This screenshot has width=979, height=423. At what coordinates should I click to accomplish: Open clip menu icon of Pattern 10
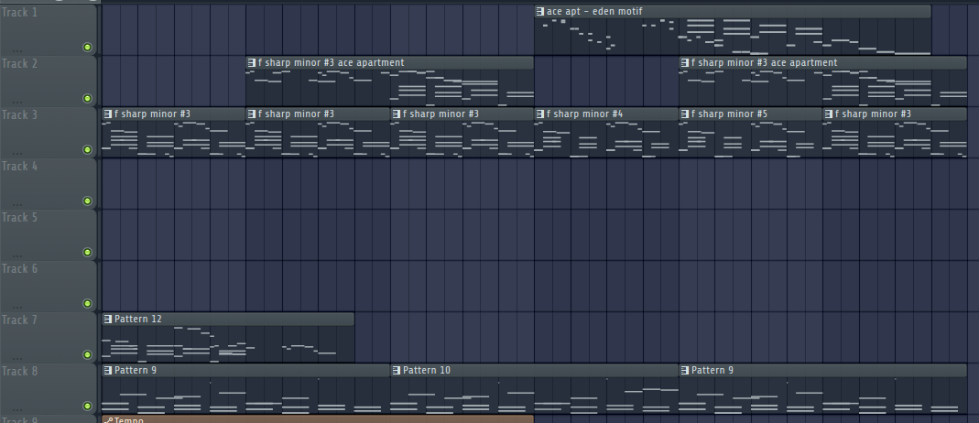click(397, 371)
